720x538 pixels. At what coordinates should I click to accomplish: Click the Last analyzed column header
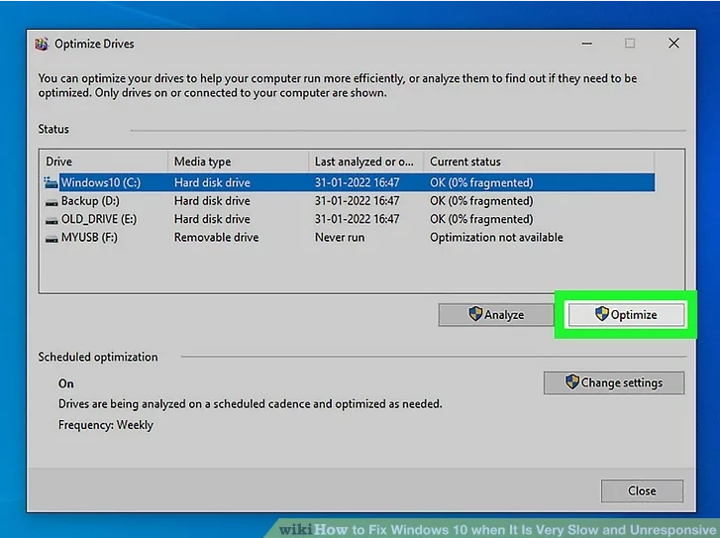[365, 161]
